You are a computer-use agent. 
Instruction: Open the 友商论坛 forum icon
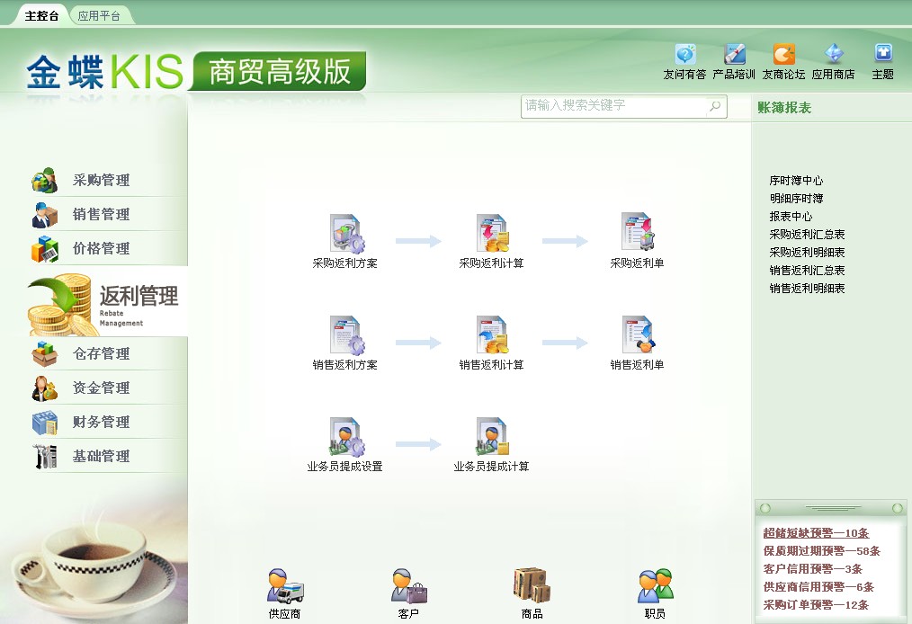point(783,54)
